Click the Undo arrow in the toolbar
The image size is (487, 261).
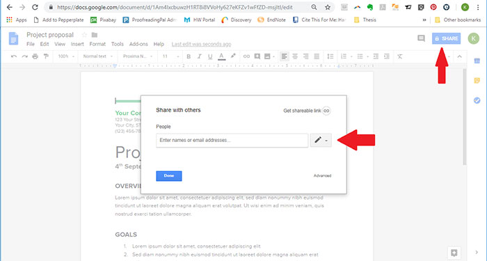click(x=14, y=56)
